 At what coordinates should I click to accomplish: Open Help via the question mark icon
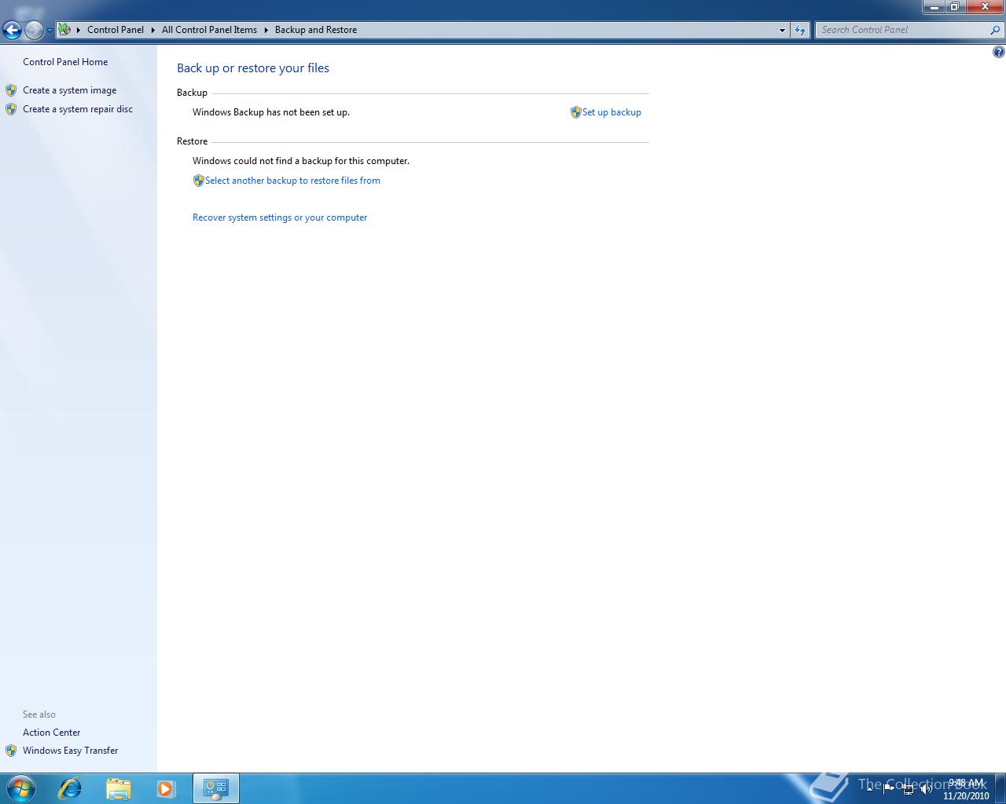pyautogui.click(x=998, y=53)
